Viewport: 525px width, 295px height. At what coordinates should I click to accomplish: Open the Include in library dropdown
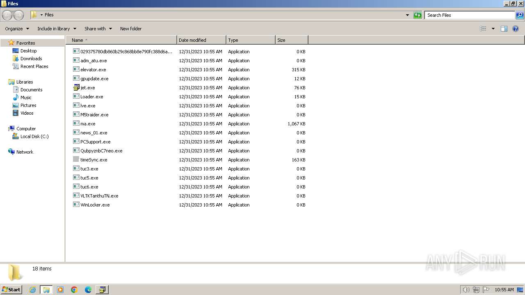click(x=57, y=29)
